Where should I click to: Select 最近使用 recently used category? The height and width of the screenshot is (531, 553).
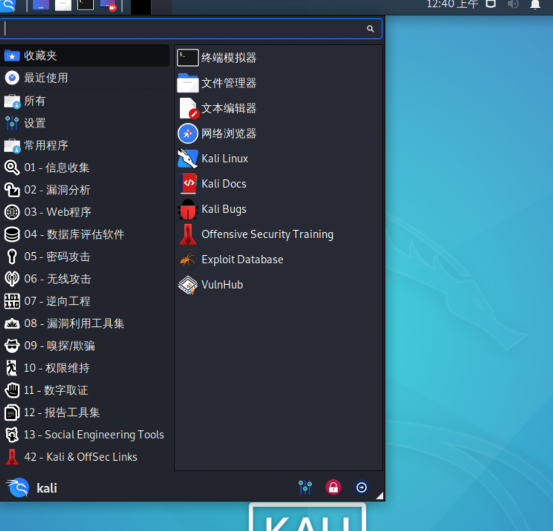coord(85,78)
